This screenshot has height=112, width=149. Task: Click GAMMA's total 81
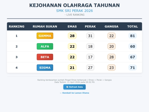coord(132,36)
